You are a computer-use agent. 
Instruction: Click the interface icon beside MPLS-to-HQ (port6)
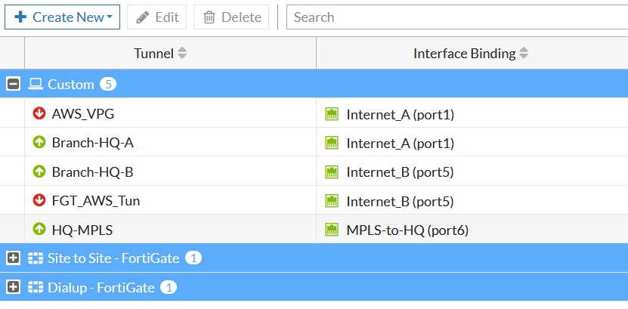click(x=332, y=229)
